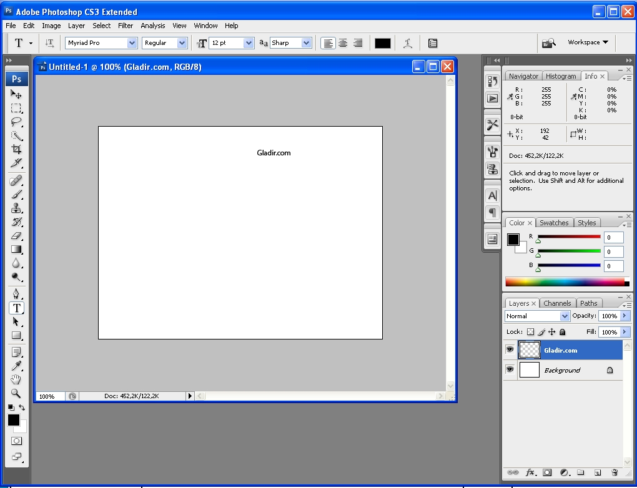Open the Workspace button menu
This screenshot has height=488, width=637.
pyautogui.click(x=588, y=42)
